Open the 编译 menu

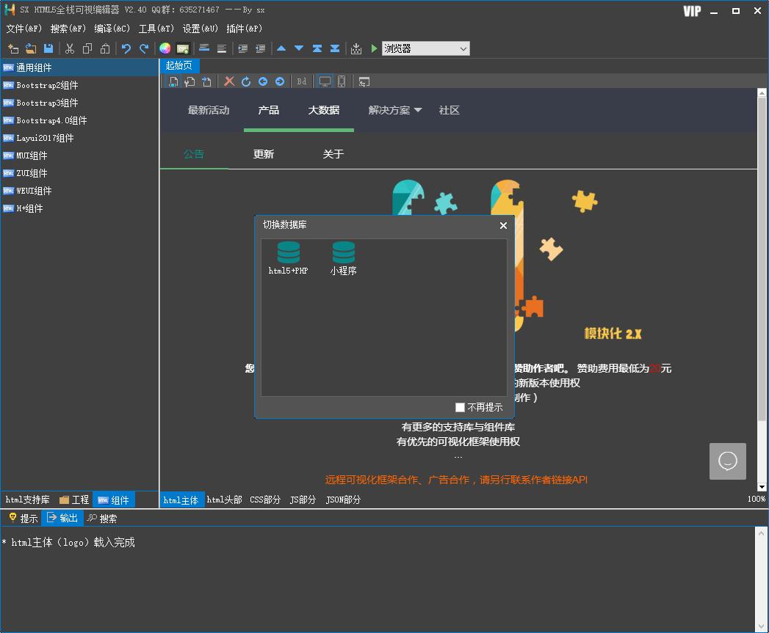[112, 29]
